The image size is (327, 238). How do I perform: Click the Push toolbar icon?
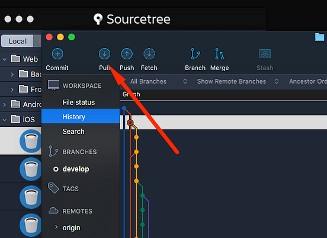(x=127, y=54)
